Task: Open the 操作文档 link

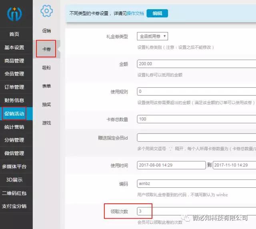Action: pos(134,14)
